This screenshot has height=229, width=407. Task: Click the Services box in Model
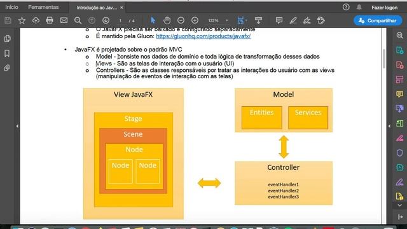pos(308,117)
